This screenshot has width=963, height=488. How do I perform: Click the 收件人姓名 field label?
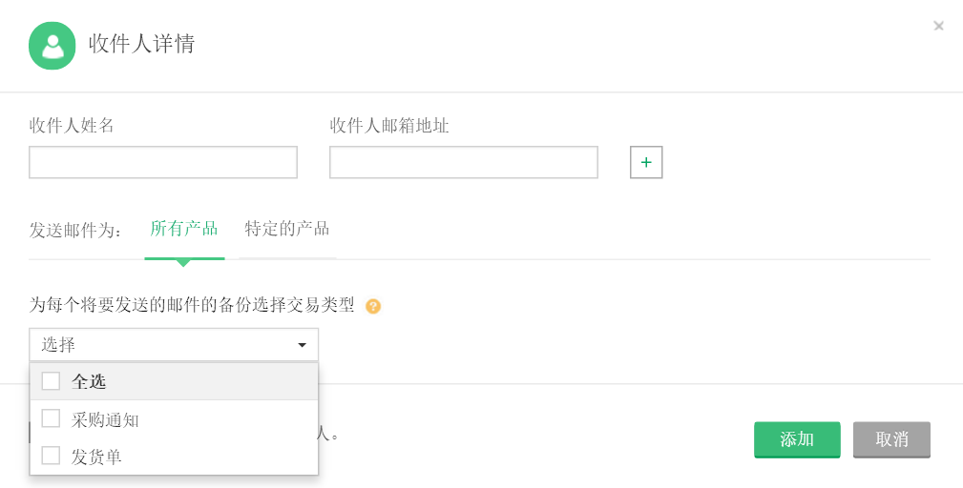(72, 126)
